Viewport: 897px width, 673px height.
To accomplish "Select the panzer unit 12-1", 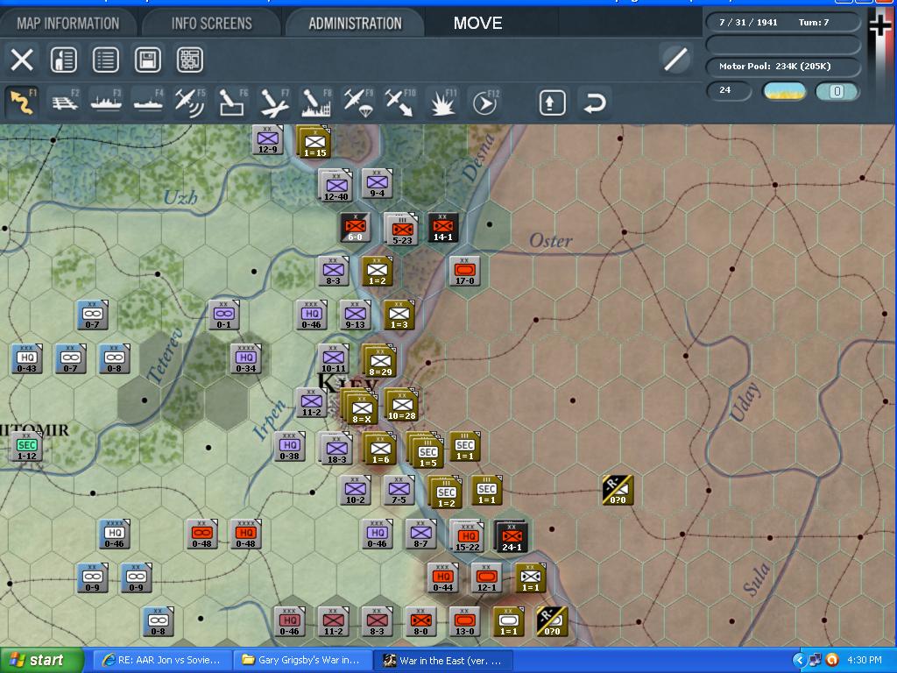I will point(486,578).
